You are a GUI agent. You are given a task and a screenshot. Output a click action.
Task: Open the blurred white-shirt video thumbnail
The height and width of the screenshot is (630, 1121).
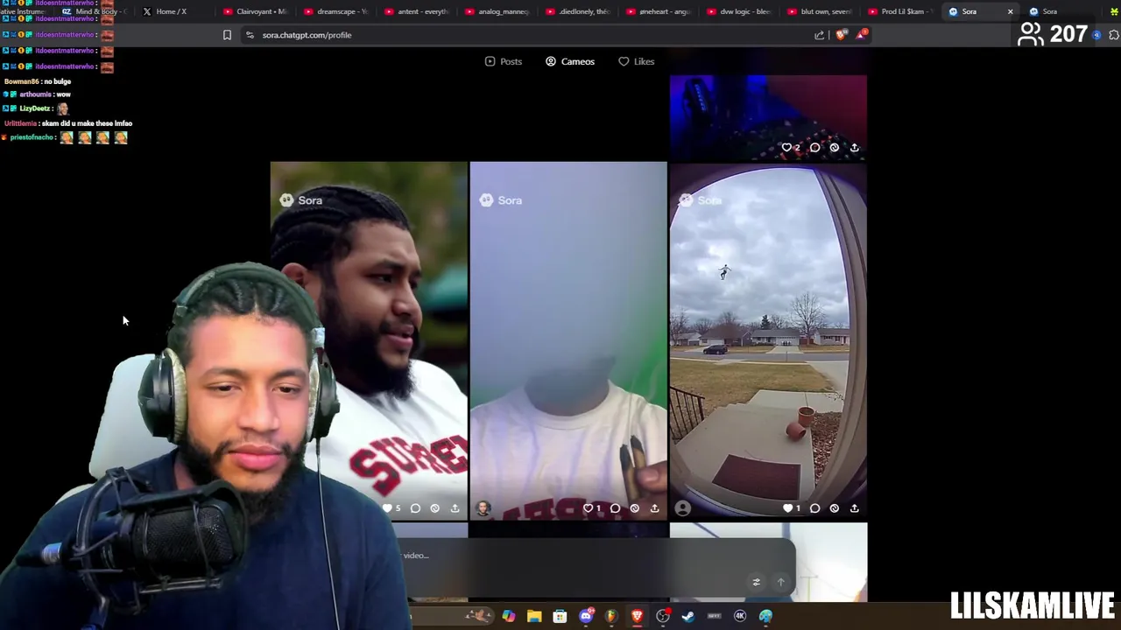point(568,340)
